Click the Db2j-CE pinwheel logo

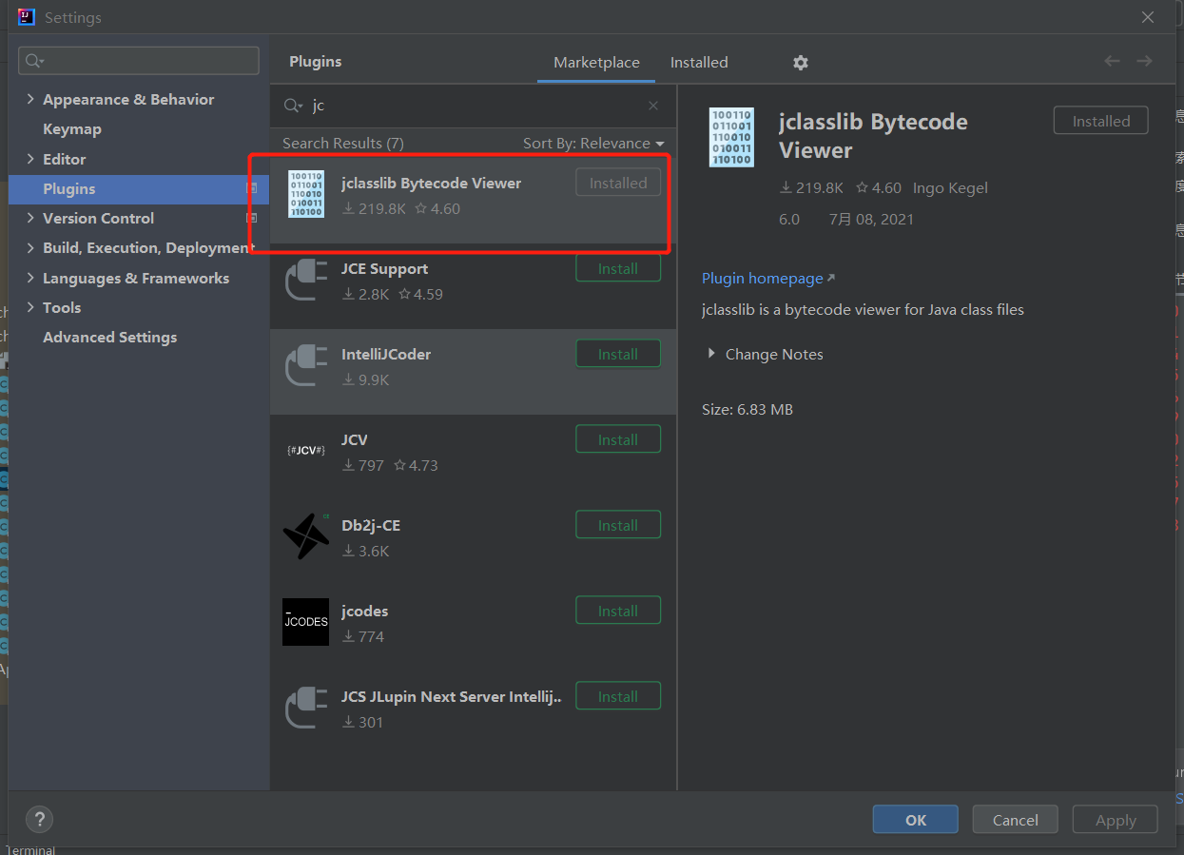(x=306, y=536)
